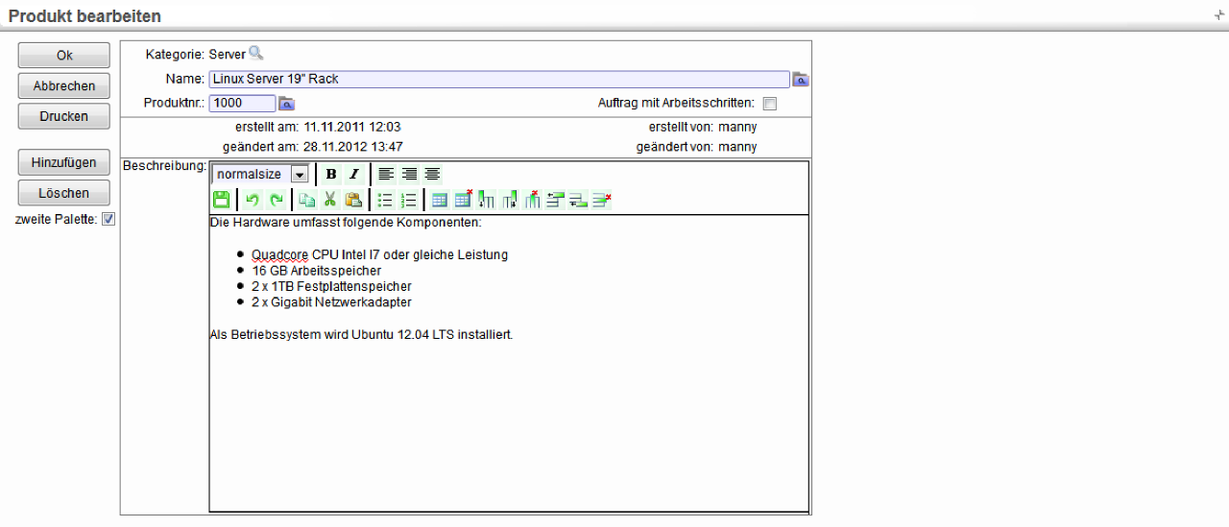1229x527 pixels.
Task: Click into the Produktnr. input field
Action: [242, 104]
